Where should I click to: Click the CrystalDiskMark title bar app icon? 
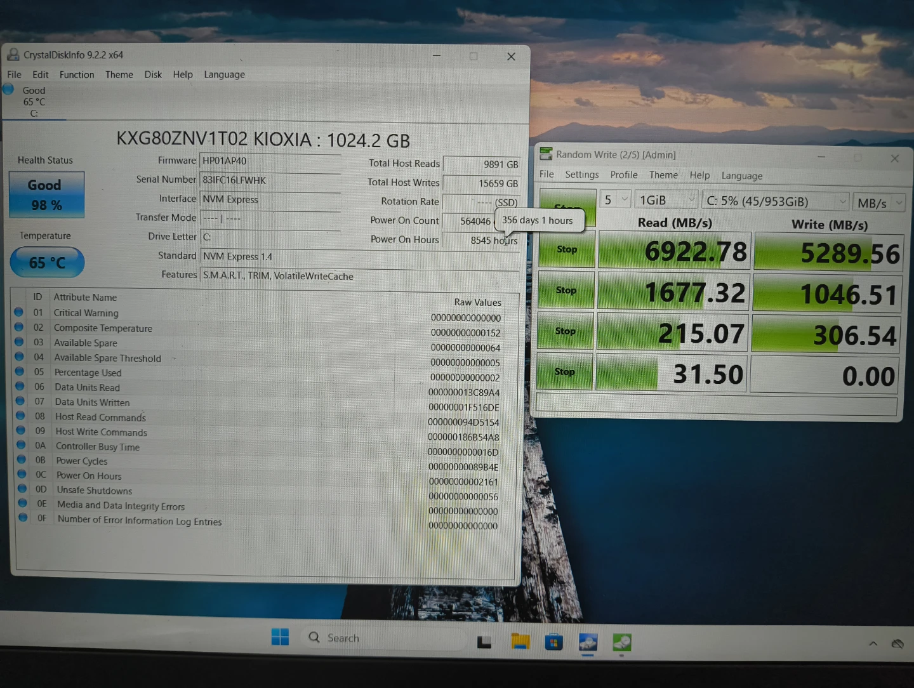(x=546, y=154)
